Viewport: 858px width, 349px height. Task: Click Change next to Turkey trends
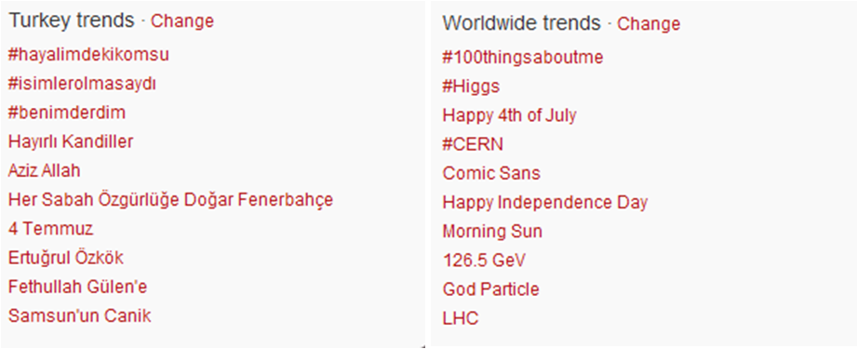tap(182, 21)
